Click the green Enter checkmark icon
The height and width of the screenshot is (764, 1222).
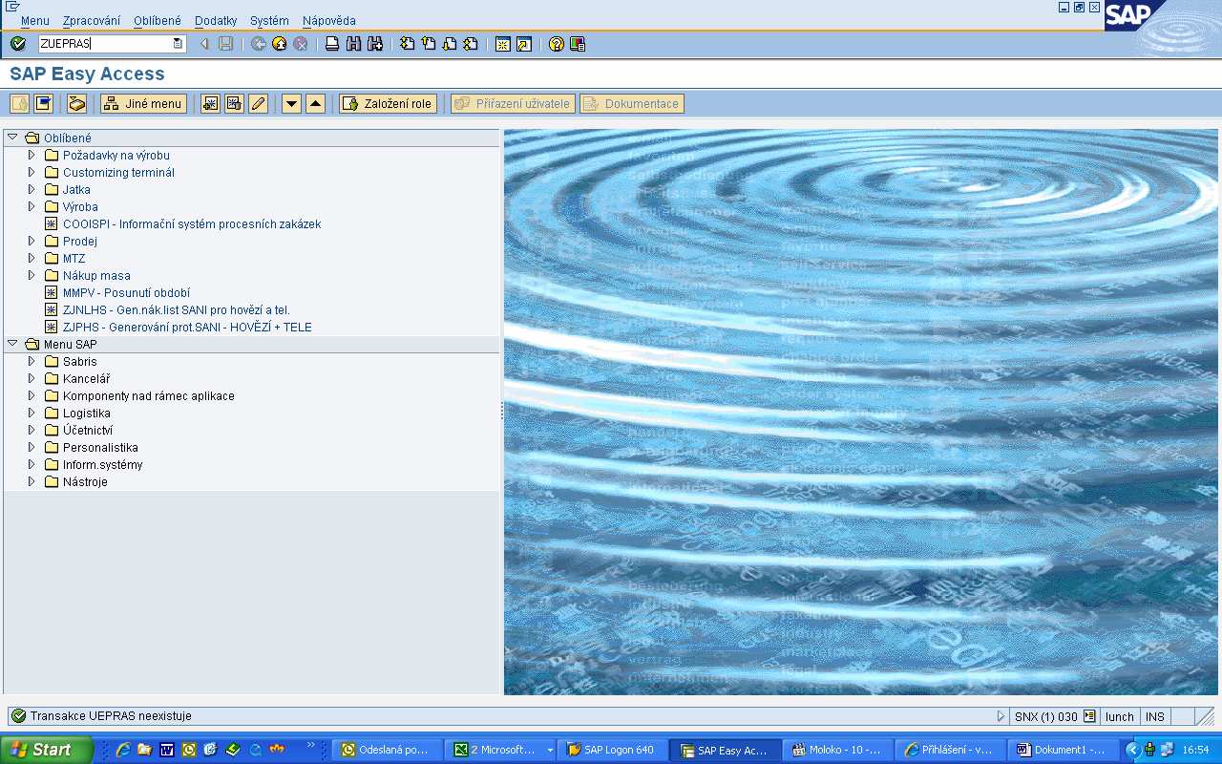(18, 44)
